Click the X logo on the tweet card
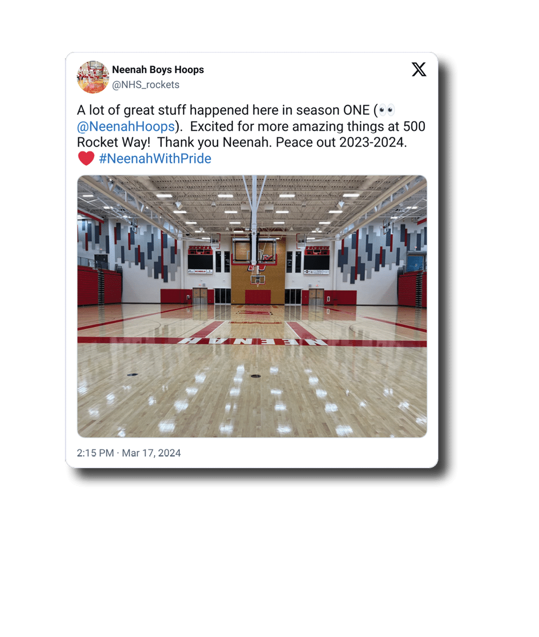Screen dimensions: 539x637 (x=419, y=69)
